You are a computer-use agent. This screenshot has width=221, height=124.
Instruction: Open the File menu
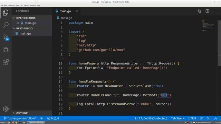coord(2,6)
